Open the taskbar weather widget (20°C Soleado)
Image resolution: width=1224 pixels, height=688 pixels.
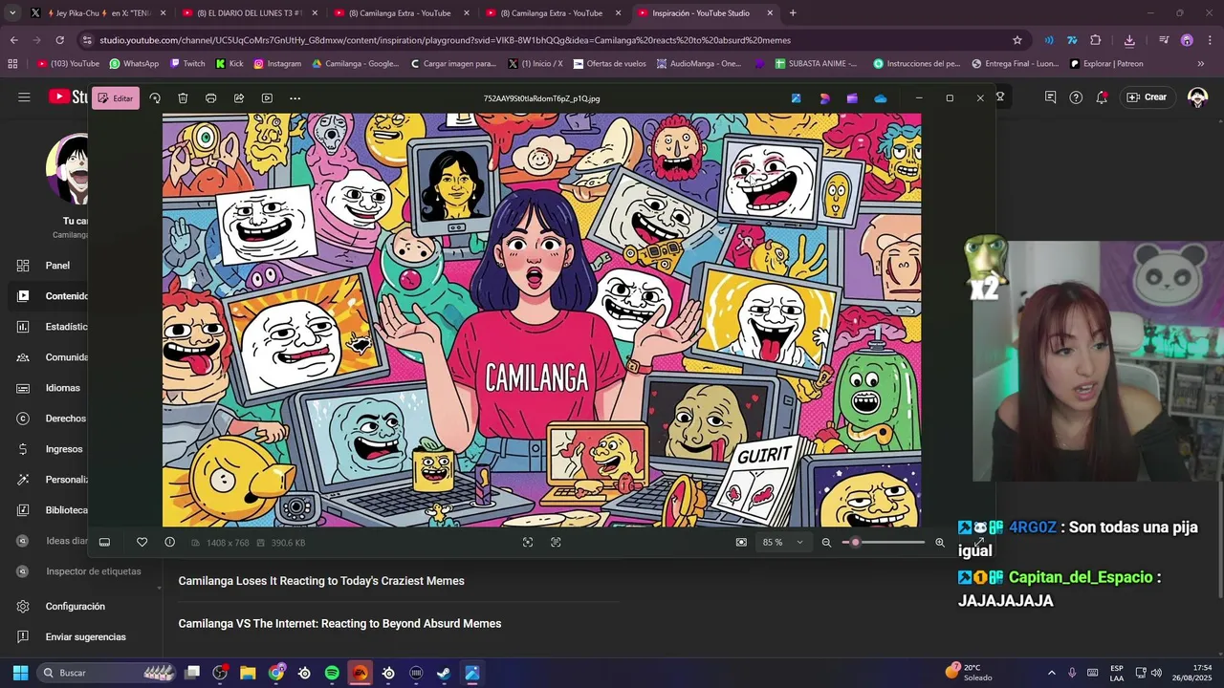click(x=969, y=673)
